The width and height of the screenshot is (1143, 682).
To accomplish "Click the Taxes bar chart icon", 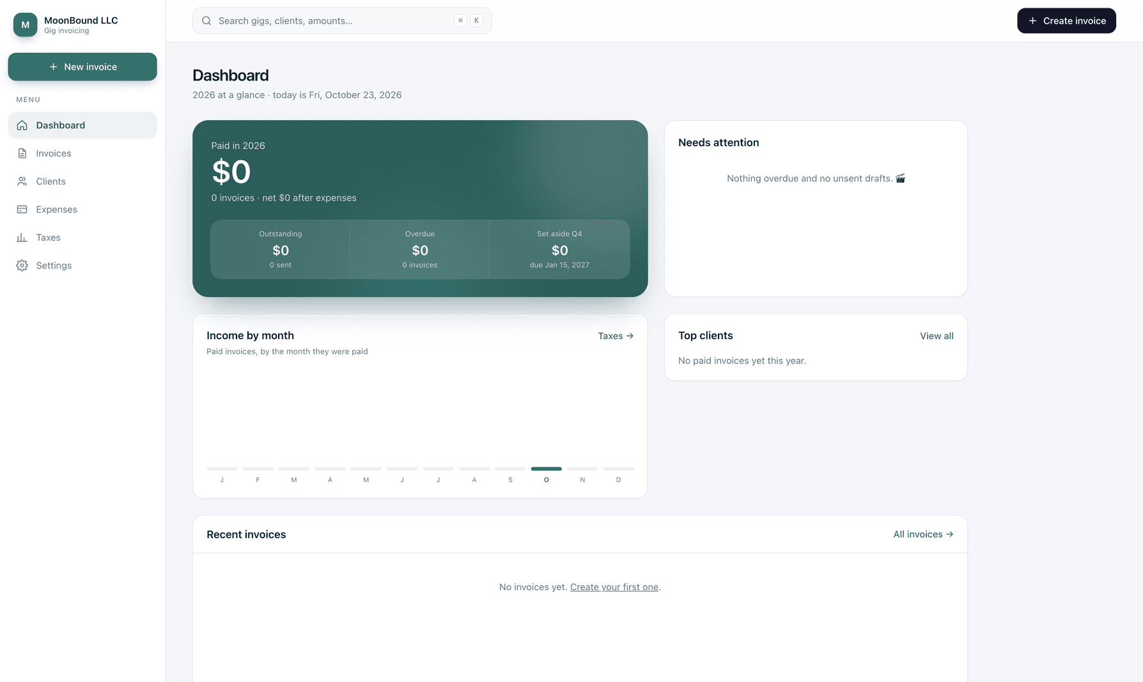I will point(22,238).
